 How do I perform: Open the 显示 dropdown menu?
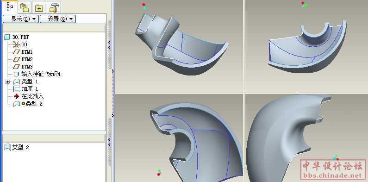click(21, 19)
